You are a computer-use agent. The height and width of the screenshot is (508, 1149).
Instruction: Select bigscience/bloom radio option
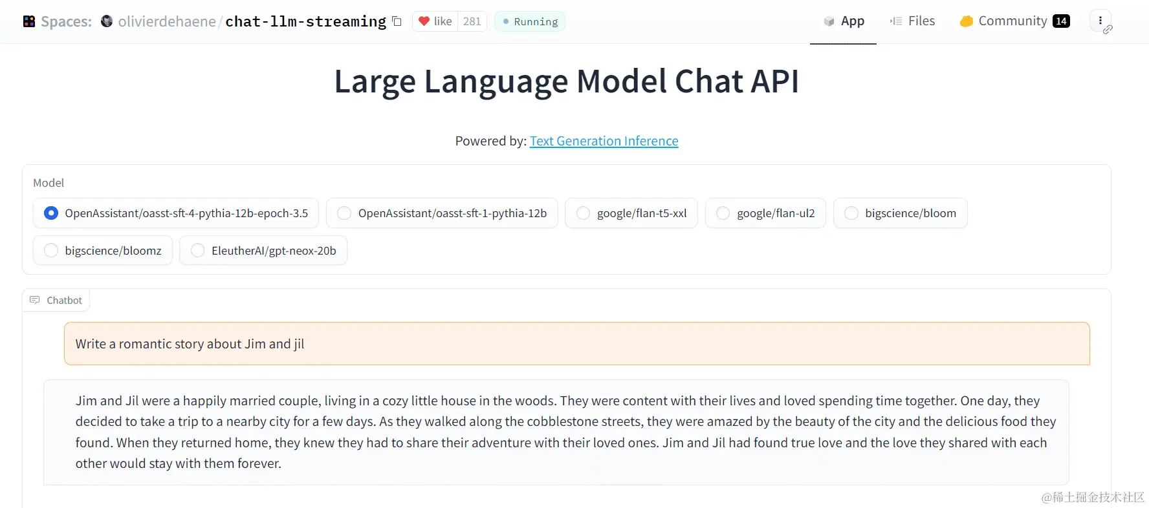coord(901,213)
